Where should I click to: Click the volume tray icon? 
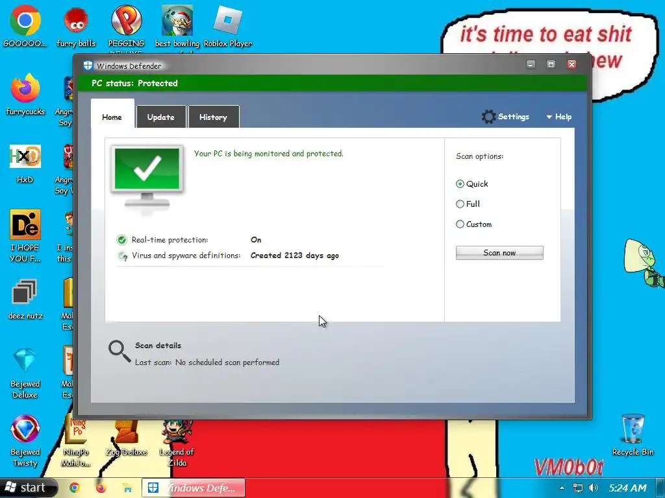(594, 488)
